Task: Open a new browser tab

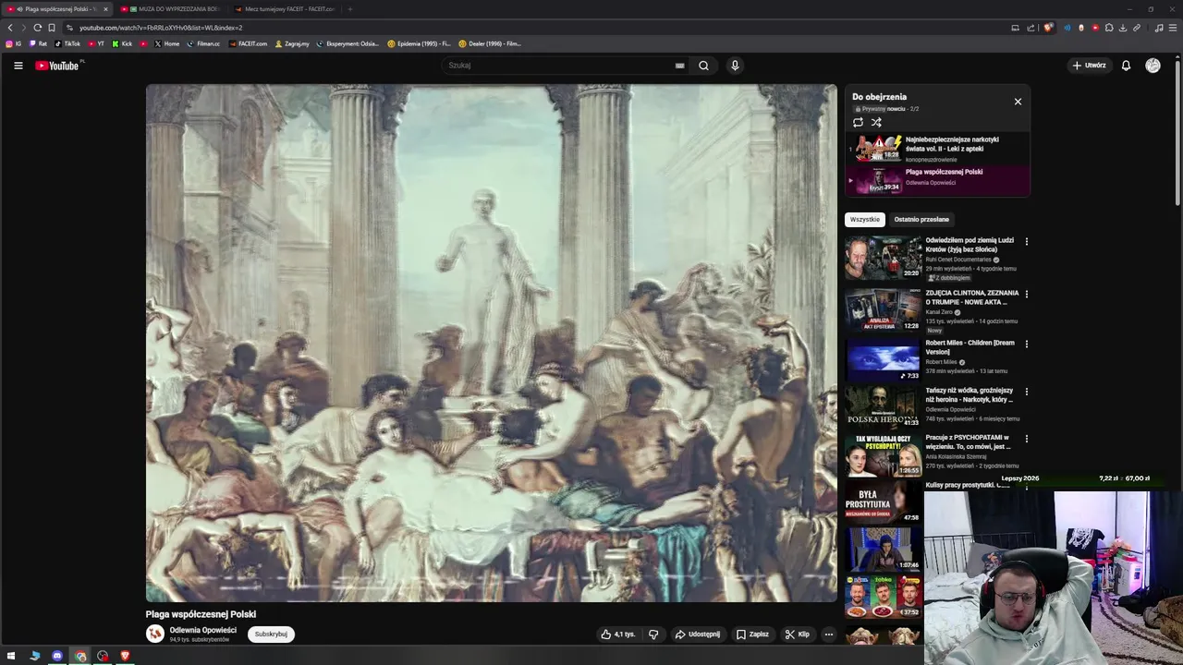Action: click(x=350, y=9)
